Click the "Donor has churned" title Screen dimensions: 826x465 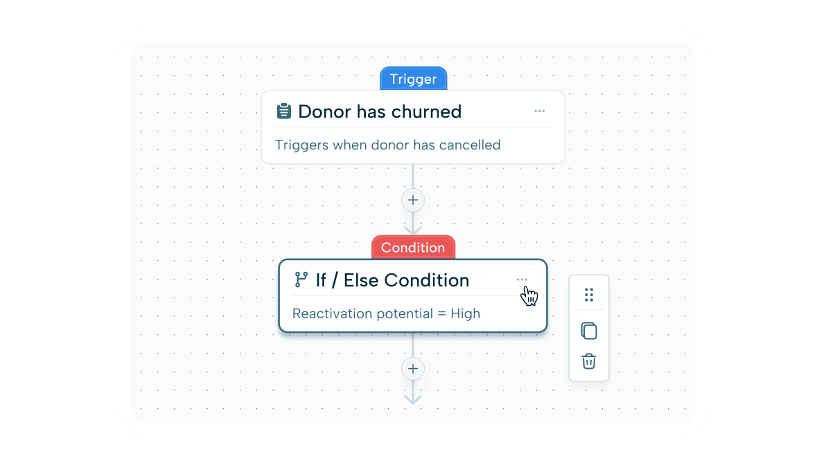point(380,111)
